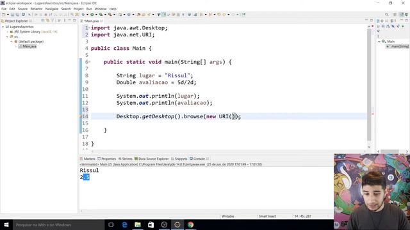
Task: Collapse the Main class in Outline
Action: 379,42
